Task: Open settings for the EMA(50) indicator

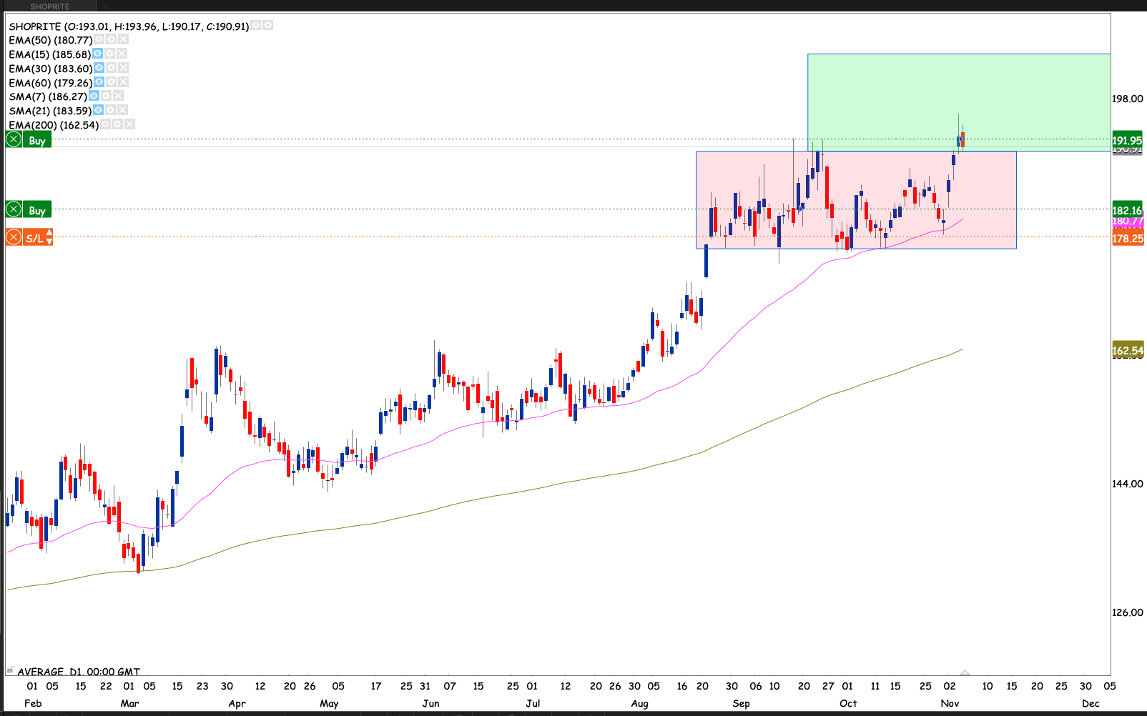Action: 112,40
